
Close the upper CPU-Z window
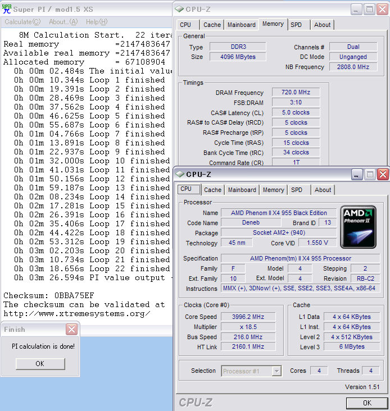point(382,10)
